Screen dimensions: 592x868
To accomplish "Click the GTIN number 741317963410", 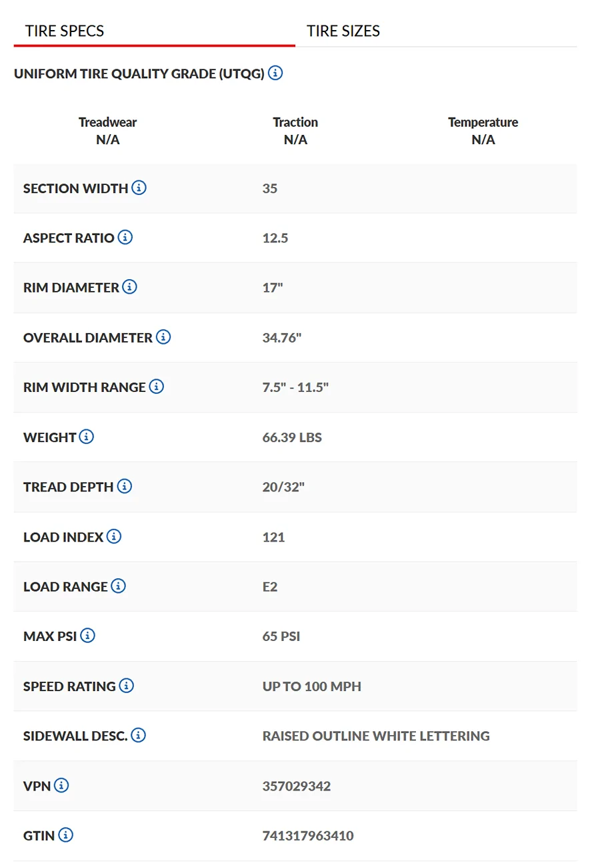I will 308,835.
